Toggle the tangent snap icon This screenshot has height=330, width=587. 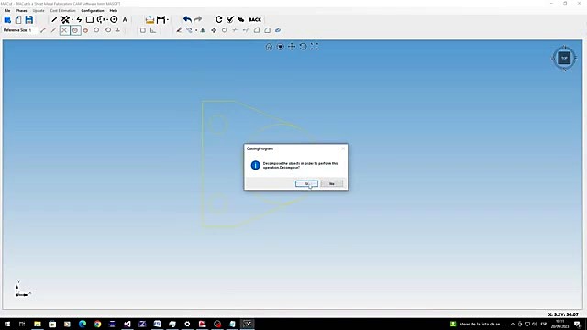pyautogui.click(x=107, y=30)
